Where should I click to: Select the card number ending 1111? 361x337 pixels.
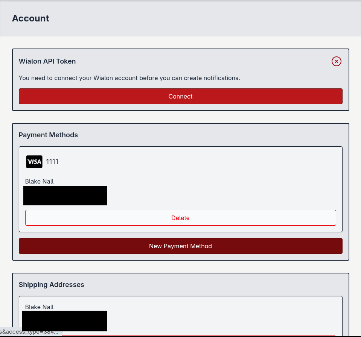(52, 162)
